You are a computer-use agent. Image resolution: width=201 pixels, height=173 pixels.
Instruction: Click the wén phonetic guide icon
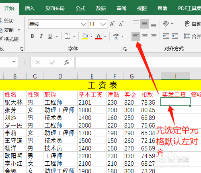point(116,36)
